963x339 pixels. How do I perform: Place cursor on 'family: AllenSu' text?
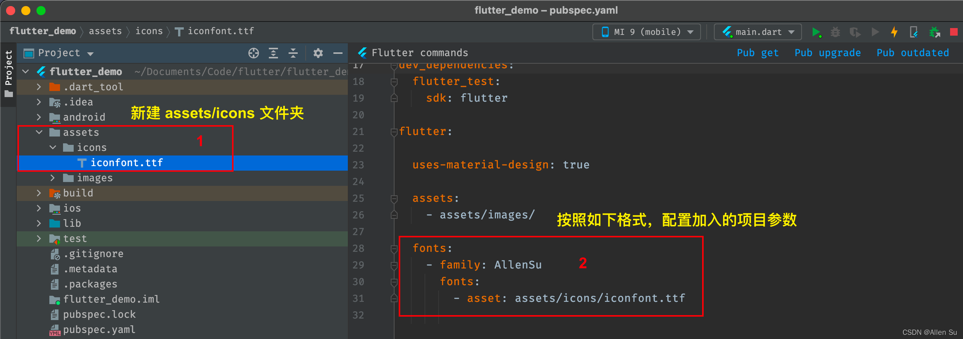pos(491,265)
